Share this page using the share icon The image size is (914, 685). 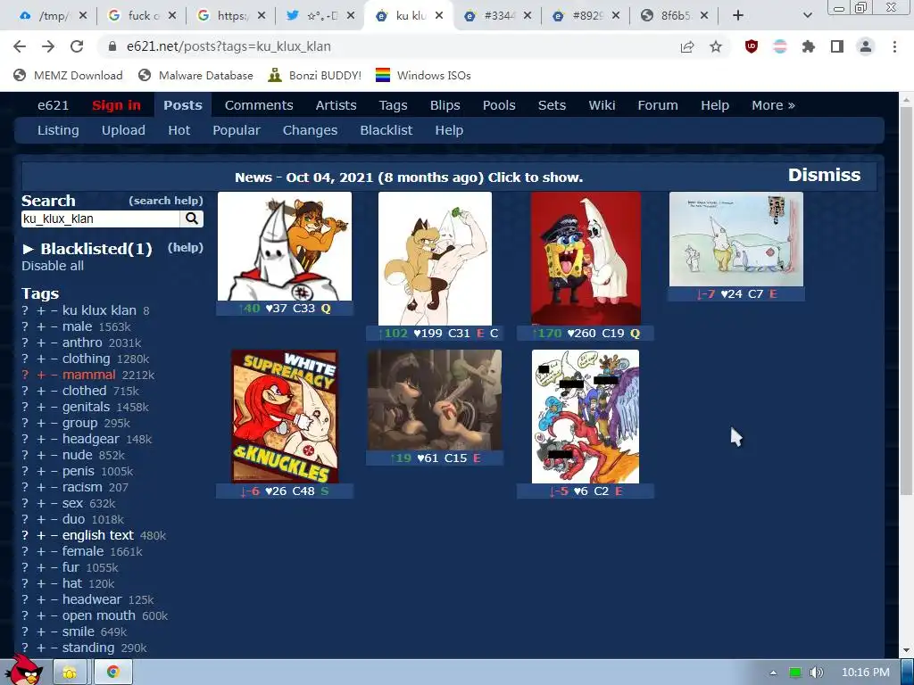(687, 46)
